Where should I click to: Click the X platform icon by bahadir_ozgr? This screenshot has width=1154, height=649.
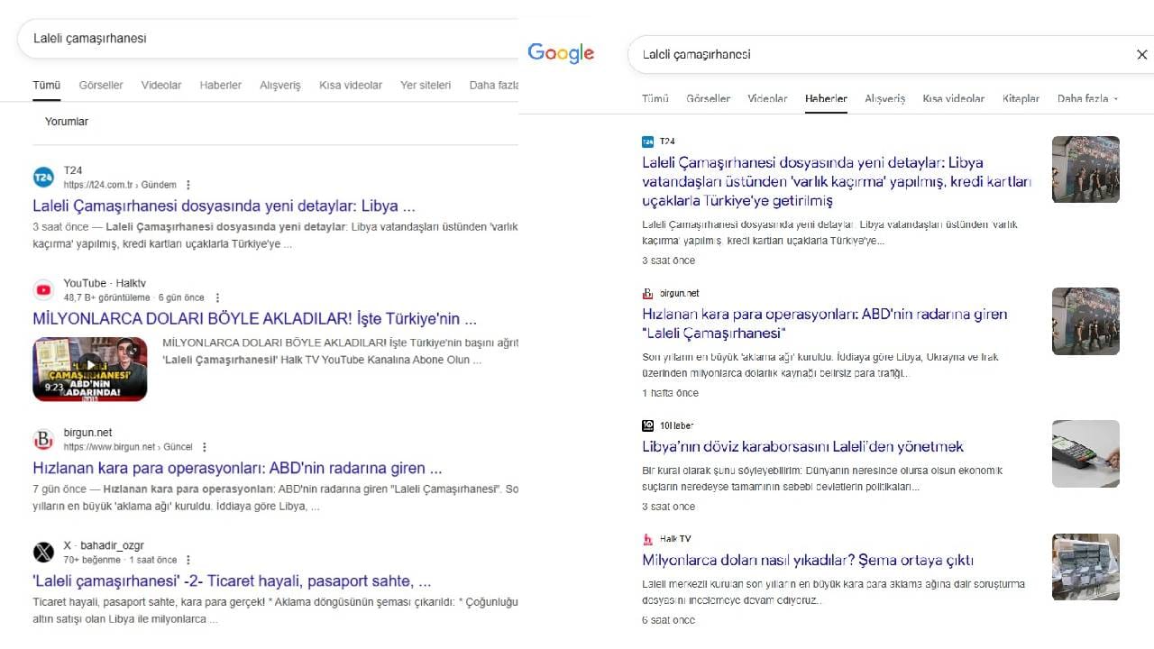[43, 553]
